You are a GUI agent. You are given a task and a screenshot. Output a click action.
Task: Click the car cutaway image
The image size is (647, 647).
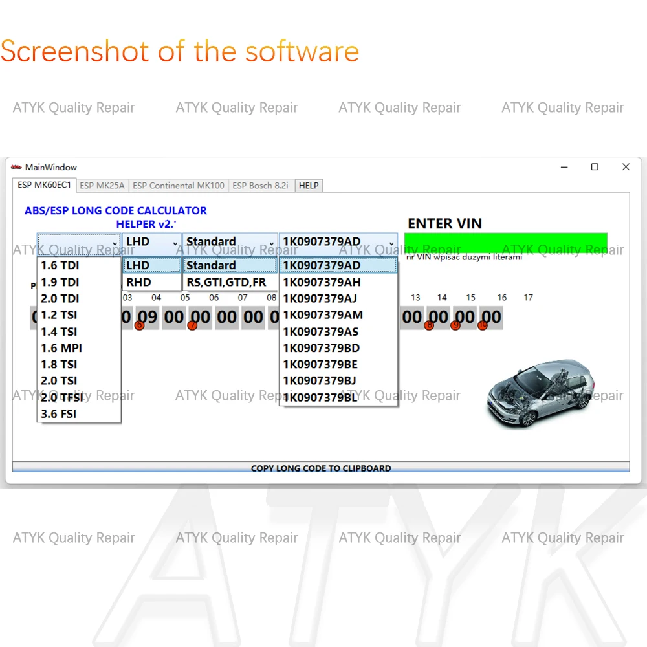(x=541, y=393)
